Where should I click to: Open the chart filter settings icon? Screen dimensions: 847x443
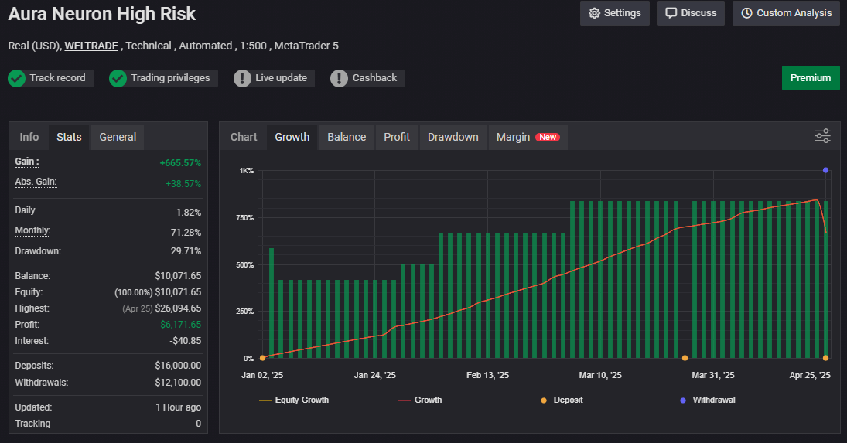[x=822, y=136]
